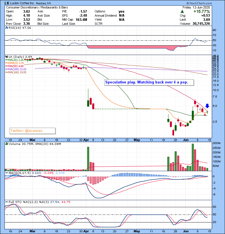Click the P/E value -1.57
225x234 pixels.
(83, 12)
